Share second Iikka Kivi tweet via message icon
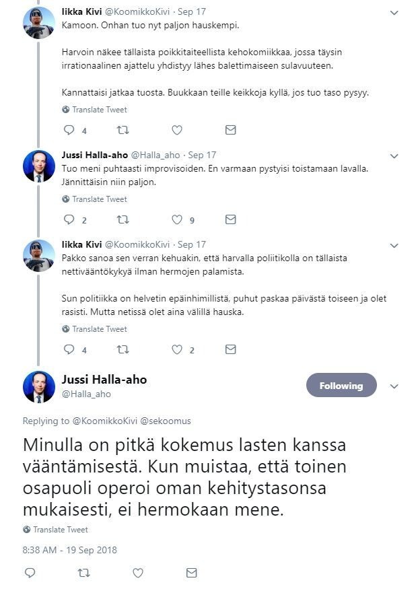This screenshot has width=416, height=593. click(x=230, y=349)
